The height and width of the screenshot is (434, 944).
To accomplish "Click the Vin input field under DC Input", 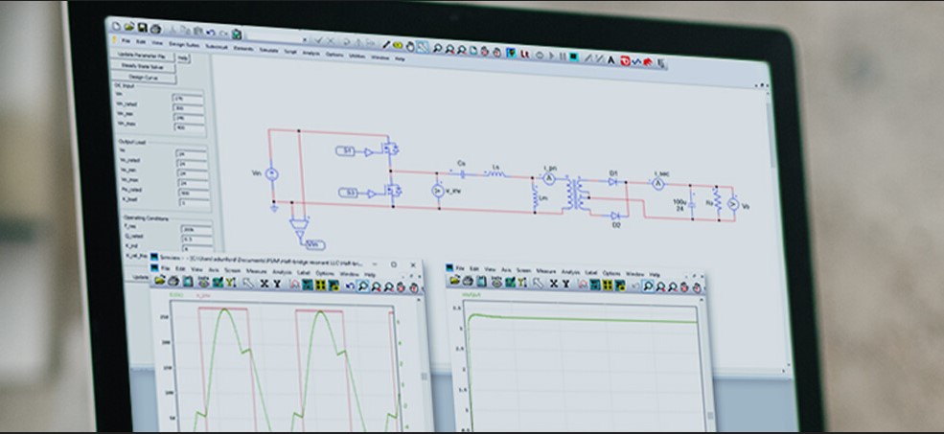I will tap(188, 98).
